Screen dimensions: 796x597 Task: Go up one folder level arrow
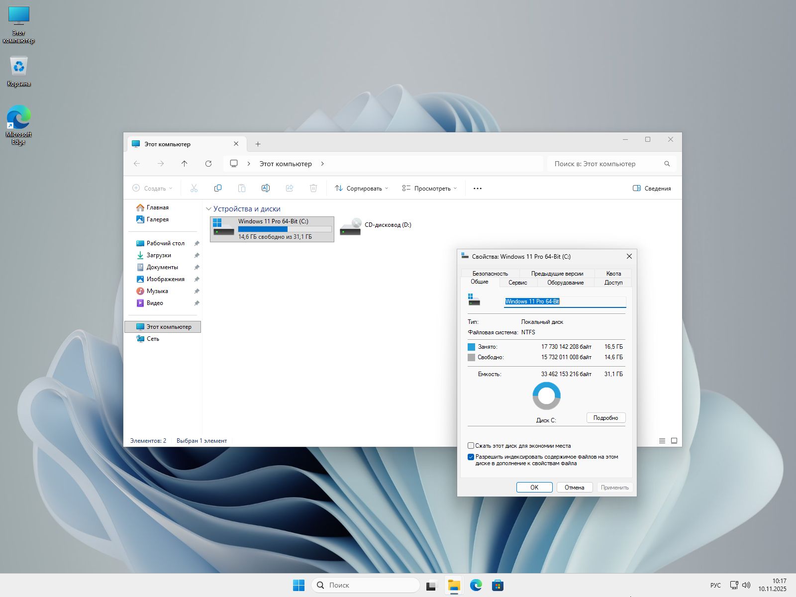185,164
